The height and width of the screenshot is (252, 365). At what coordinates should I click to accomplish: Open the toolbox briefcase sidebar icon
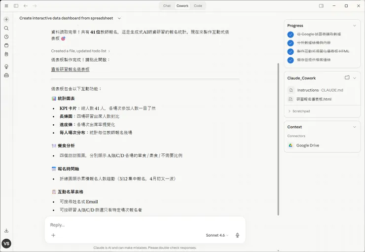[6, 75]
